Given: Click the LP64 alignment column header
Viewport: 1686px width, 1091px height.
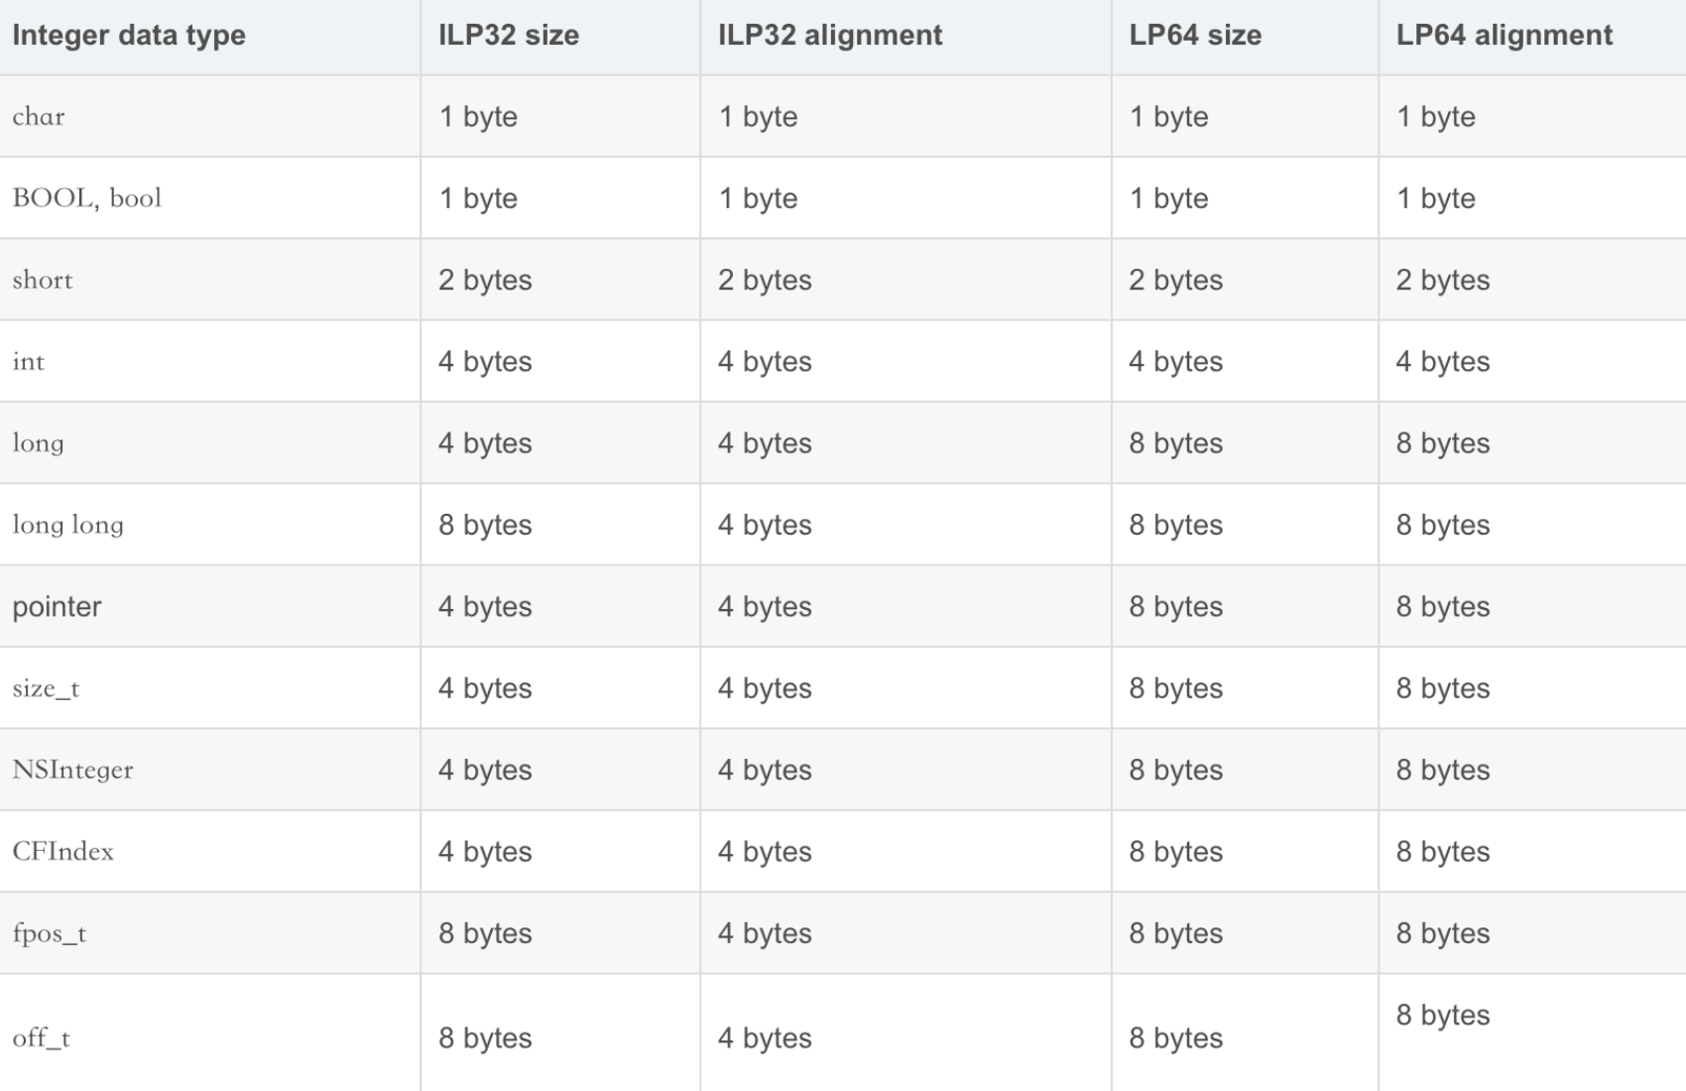Looking at the screenshot, I should click(x=1504, y=36).
